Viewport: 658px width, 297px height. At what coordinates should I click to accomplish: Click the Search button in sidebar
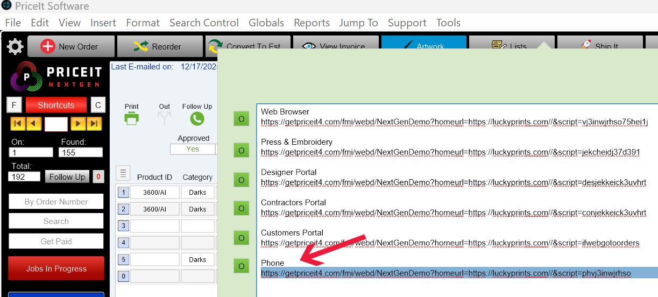pos(56,221)
